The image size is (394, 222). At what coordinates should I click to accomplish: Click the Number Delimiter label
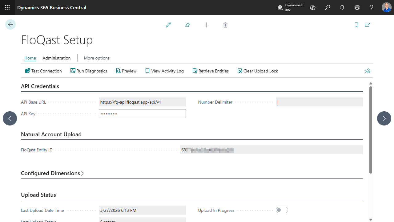(215, 102)
